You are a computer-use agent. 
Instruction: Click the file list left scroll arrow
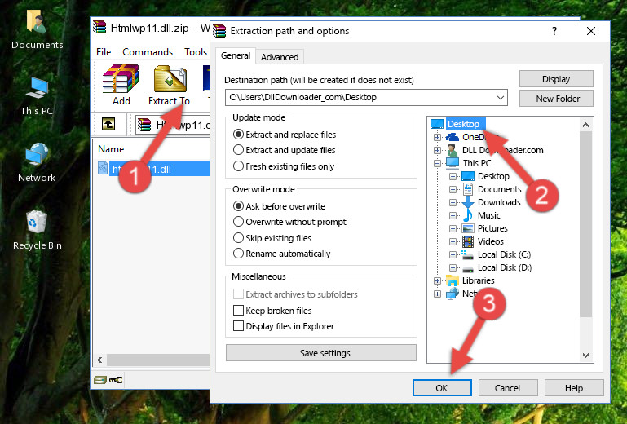point(100,360)
